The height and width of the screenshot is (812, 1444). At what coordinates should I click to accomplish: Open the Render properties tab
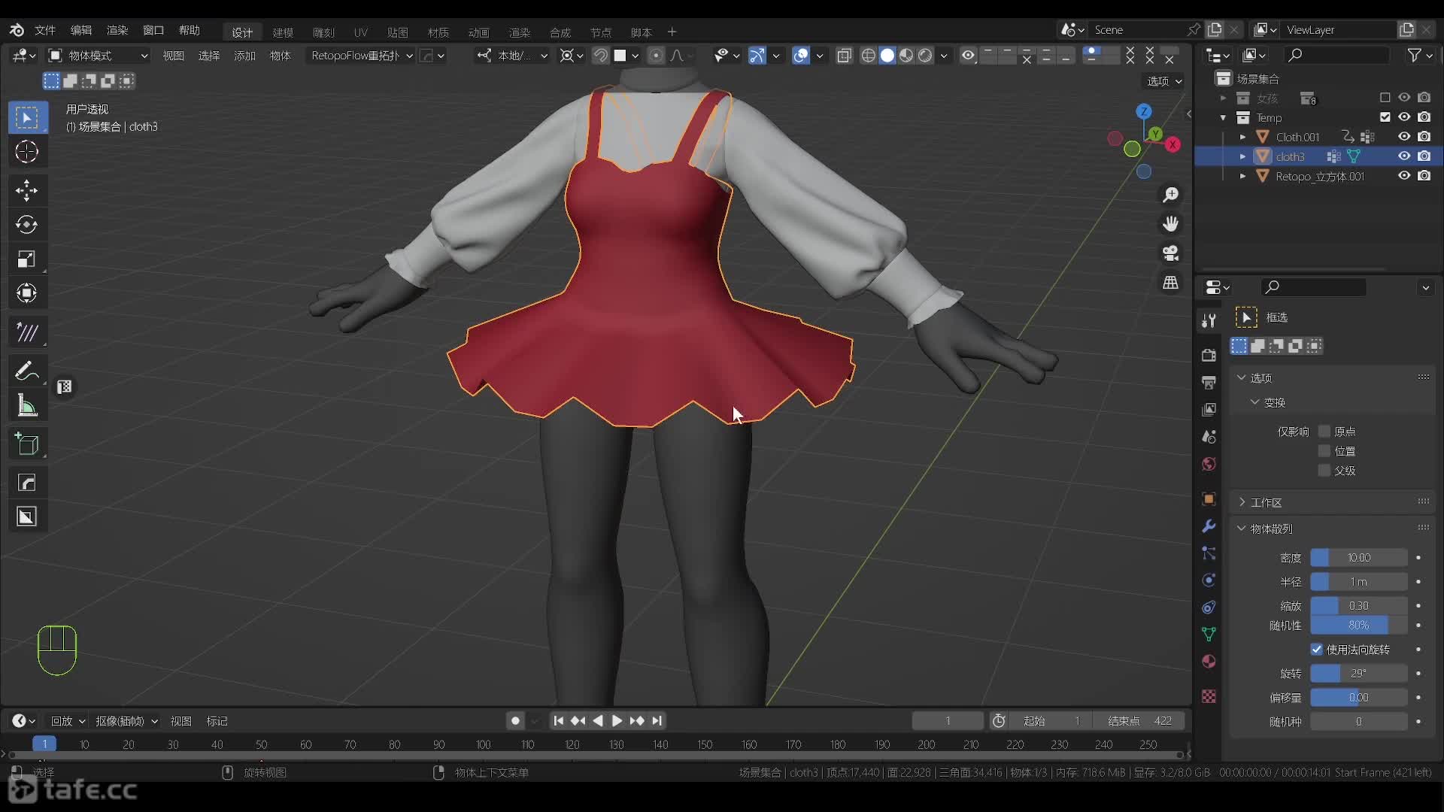tap(1209, 355)
